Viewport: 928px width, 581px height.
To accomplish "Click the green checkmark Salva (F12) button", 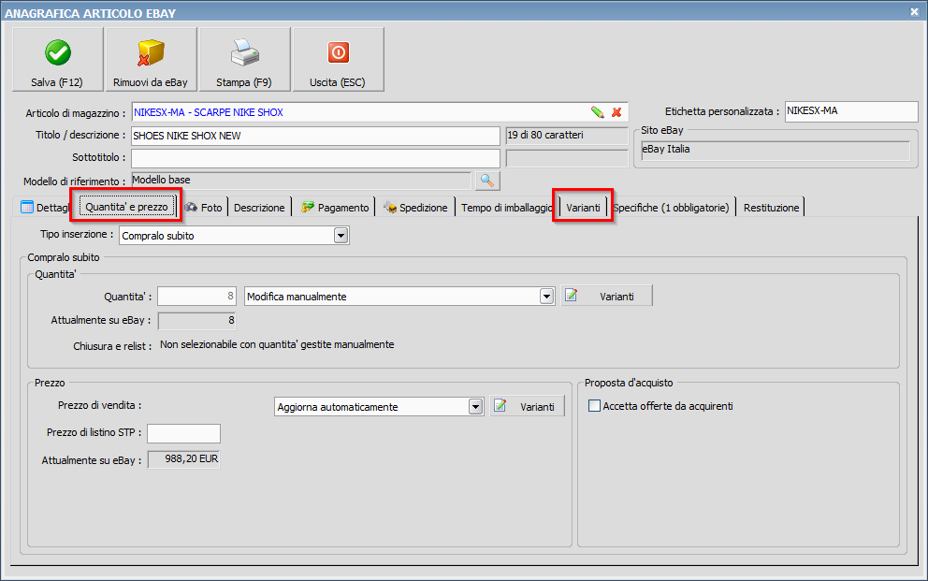I will click(57, 59).
